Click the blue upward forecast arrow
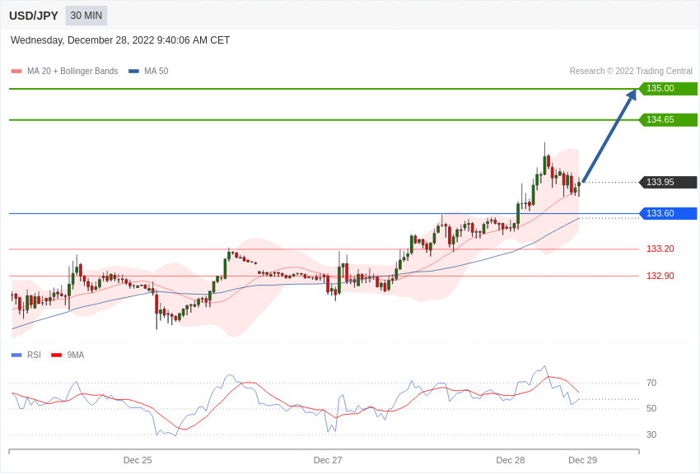 click(609, 137)
